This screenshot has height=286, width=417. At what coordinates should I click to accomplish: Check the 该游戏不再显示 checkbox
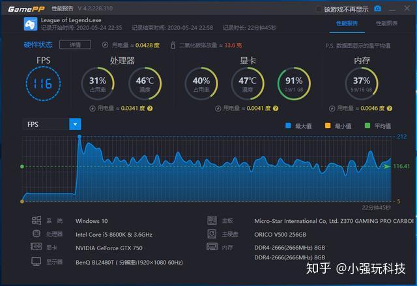[319, 9]
